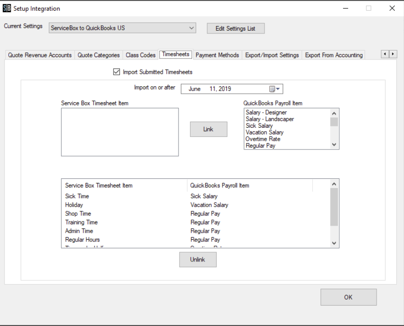Click up arrow of QuickBooks Payroll Item list
The width and height of the screenshot is (404, 326).
pyautogui.click(x=334, y=113)
